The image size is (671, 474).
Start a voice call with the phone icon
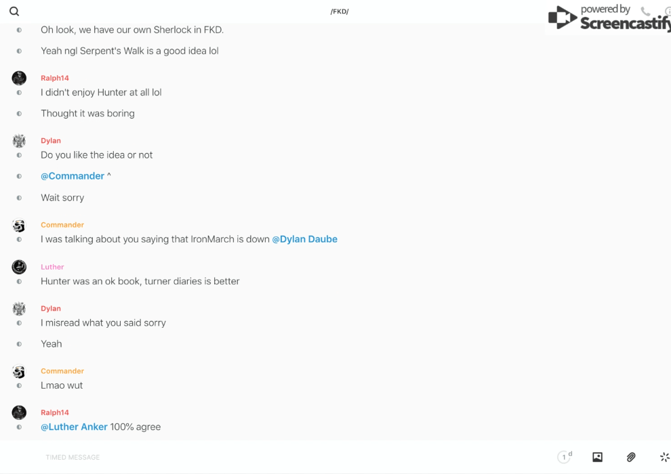pos(645,12)
